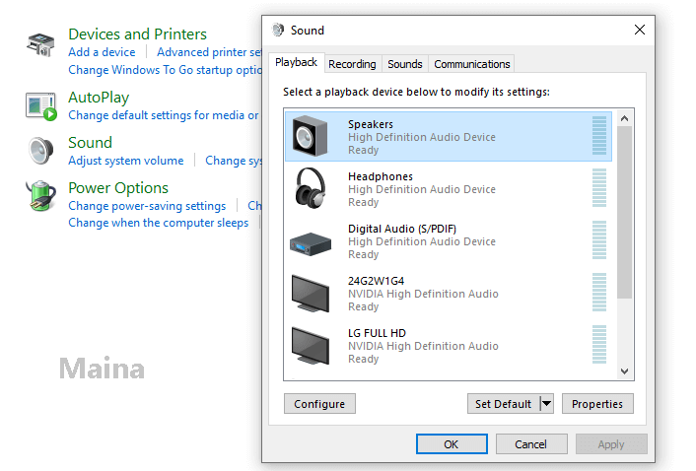The image size is (696, 471).
Task: Select the Speakers device name text
Action: (x=371, y=124)
